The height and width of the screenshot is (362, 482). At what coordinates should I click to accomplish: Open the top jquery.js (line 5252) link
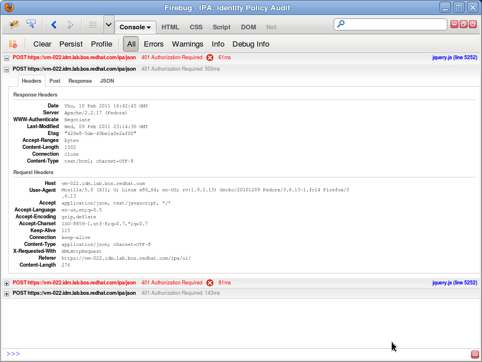[454, 57]
